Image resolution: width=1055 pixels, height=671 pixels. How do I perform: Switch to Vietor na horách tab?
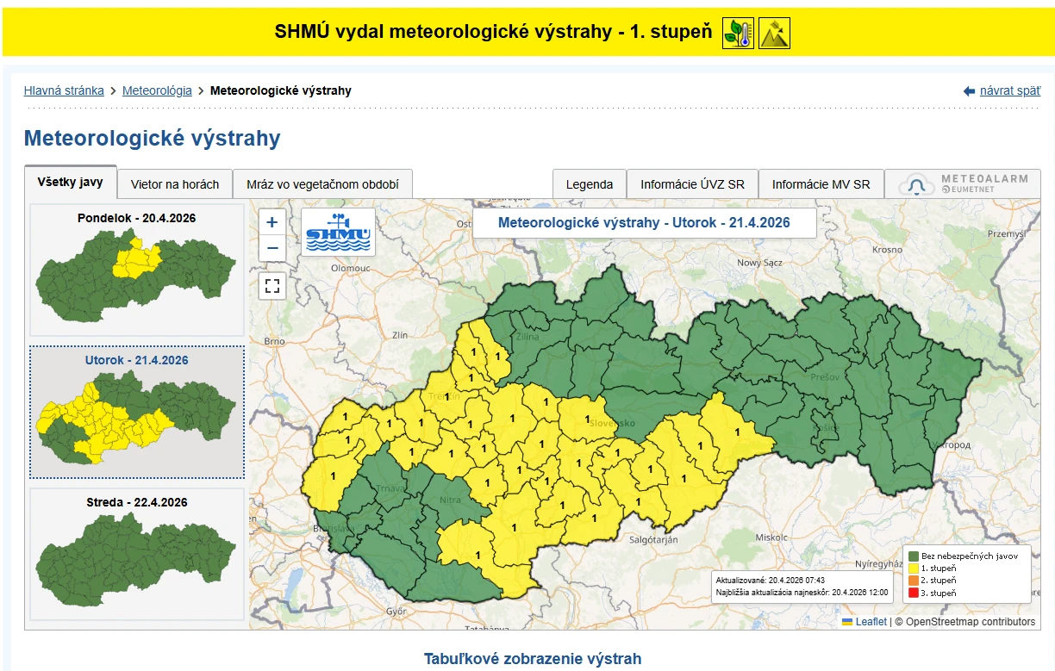click(x=175, y=184)
